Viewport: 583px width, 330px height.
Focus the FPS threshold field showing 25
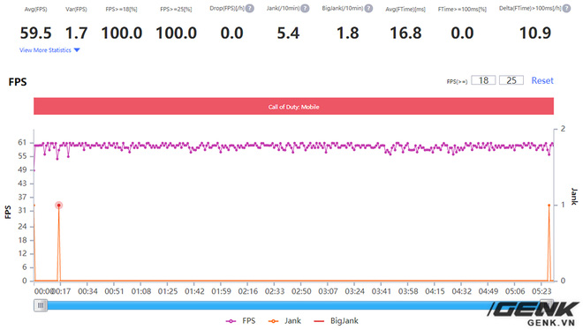[x=511, y=80]
